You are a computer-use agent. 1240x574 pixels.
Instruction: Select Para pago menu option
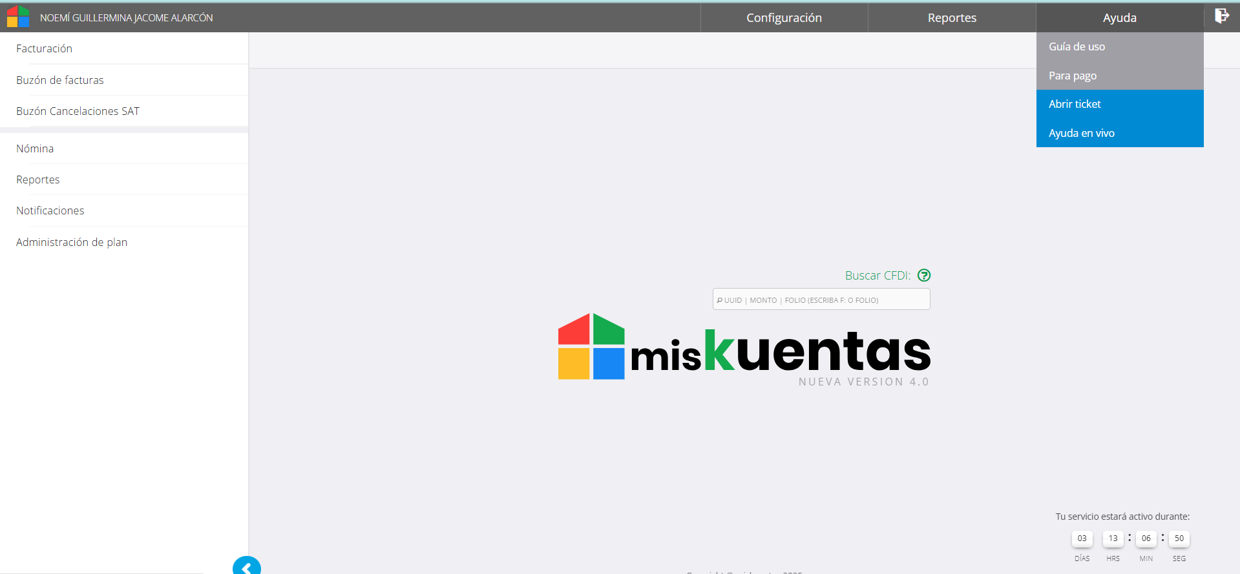coord(1073,76)
